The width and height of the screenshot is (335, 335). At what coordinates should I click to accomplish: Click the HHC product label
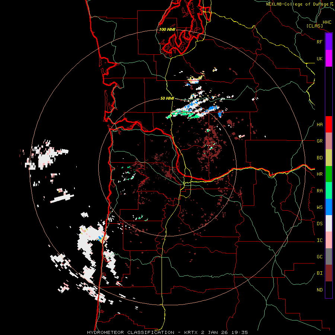point(327,22)
